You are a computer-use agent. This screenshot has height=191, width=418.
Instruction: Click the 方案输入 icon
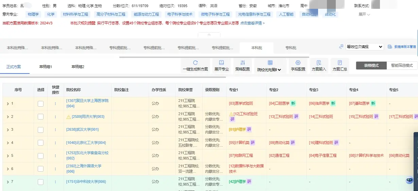pyautogui.click(x=319, y=63)
